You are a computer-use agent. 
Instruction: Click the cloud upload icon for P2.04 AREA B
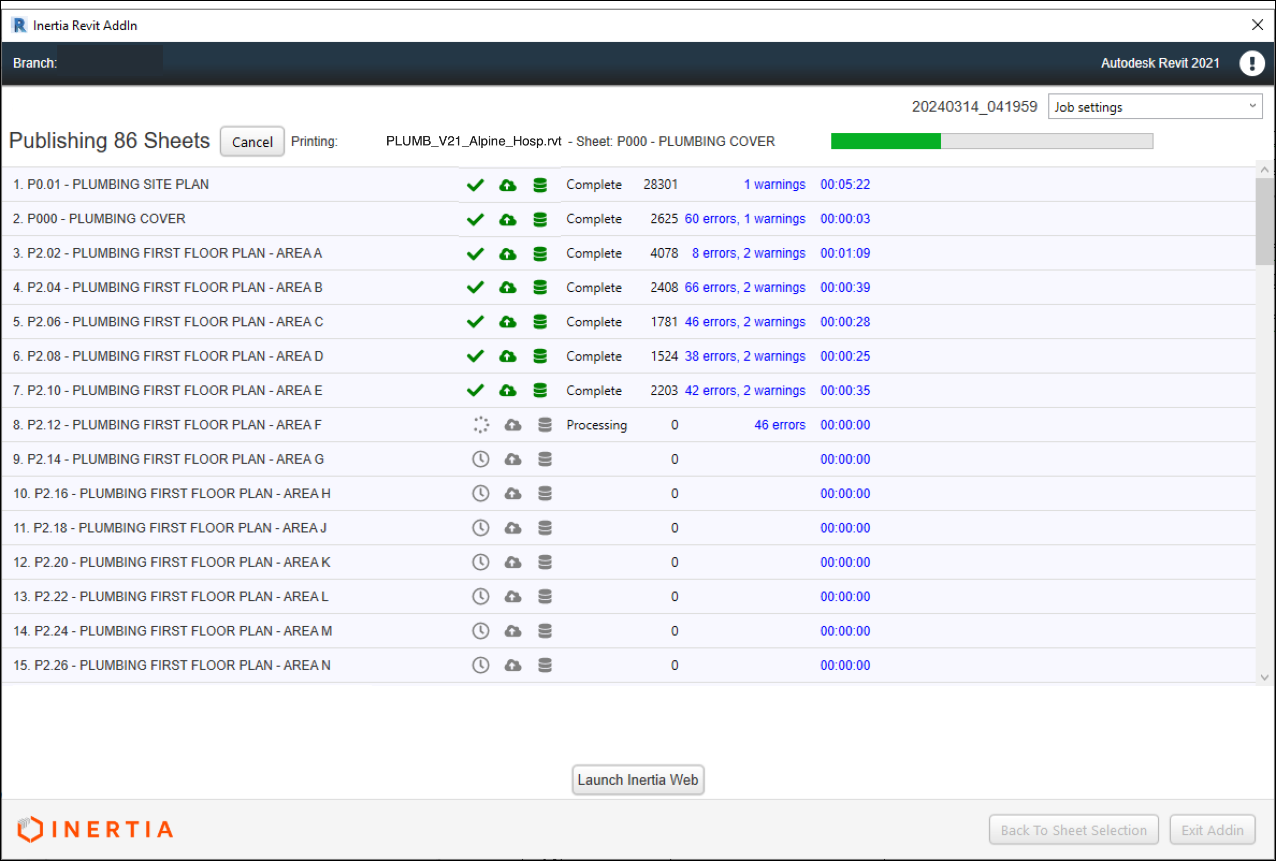508,288
